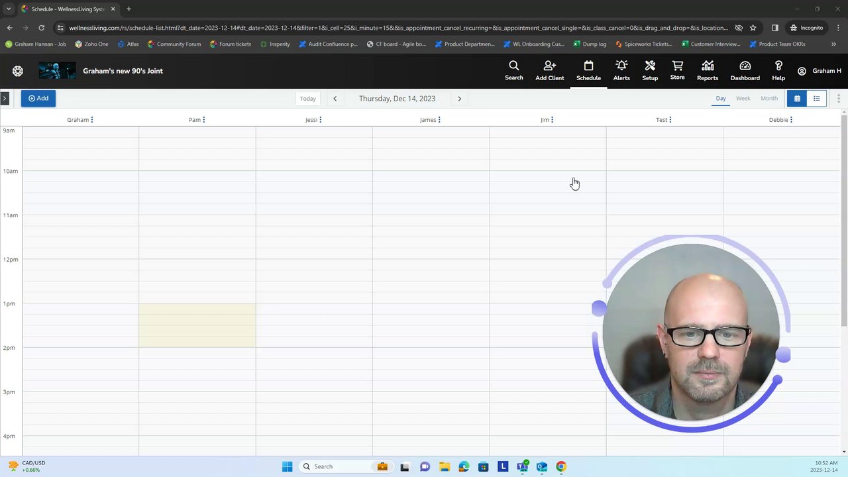Open a new browser tab
The width and height of the screenshot is (848, 477).
point(129,9)
